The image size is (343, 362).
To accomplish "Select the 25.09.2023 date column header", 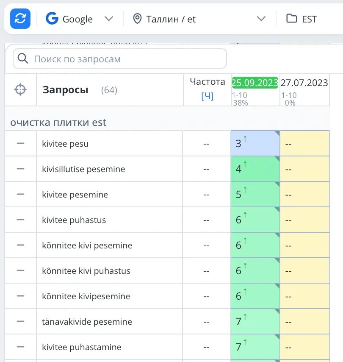I will [x=255, y=83].
